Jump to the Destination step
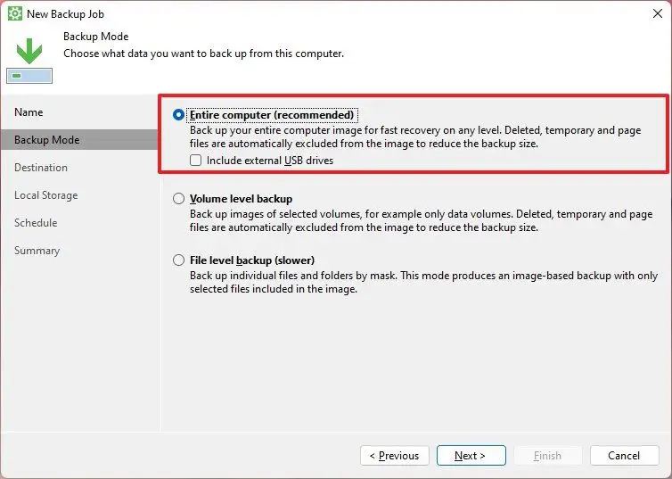 pos(41,168)
